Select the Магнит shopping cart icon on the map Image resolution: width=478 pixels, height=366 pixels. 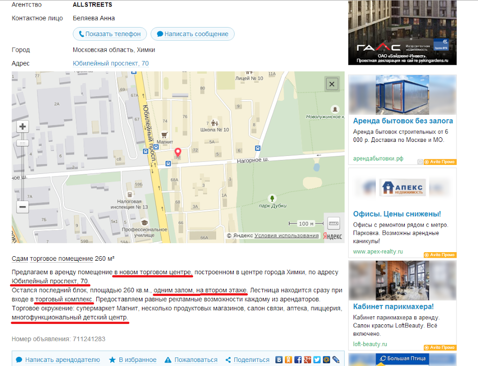click(x=165, y=135)
